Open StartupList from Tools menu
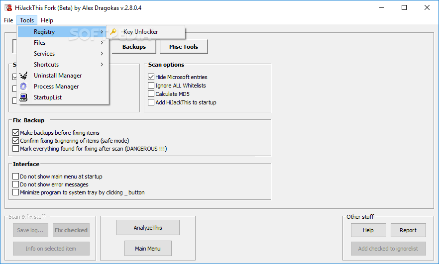 63,97
